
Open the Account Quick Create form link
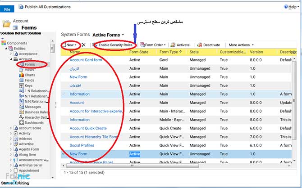coord(89,128)
